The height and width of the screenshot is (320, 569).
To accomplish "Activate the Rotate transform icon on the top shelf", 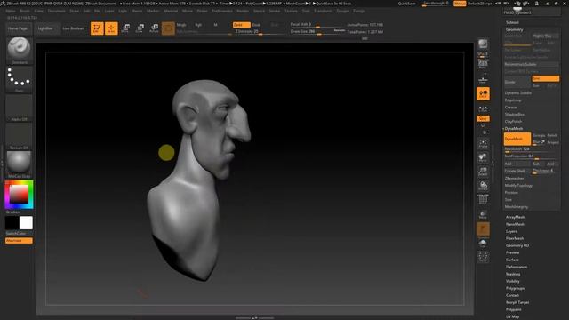I will pos(154,28).
